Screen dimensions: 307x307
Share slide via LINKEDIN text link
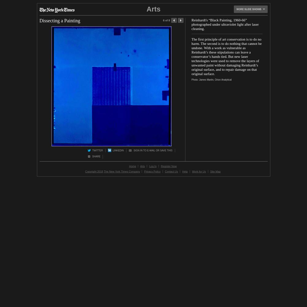pyautogui.click(x=118, y=150)
